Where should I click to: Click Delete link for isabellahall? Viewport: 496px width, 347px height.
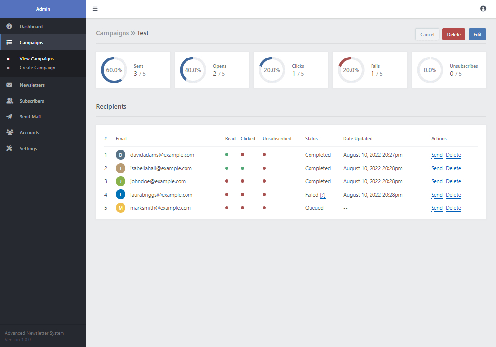click(453, 168)
